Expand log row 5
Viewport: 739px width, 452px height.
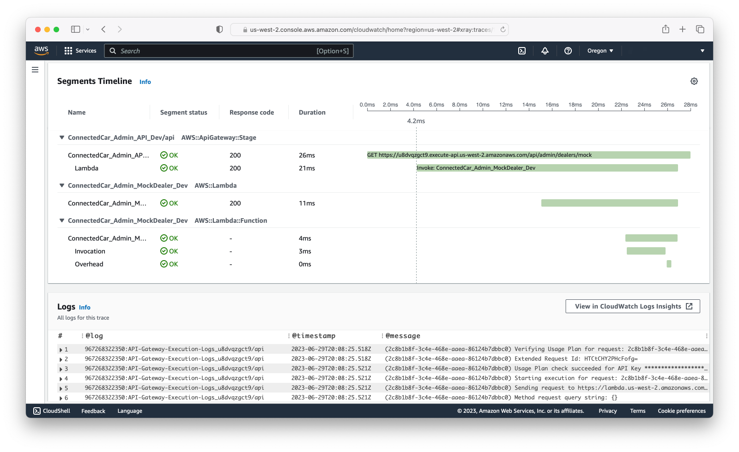point(61,388)
